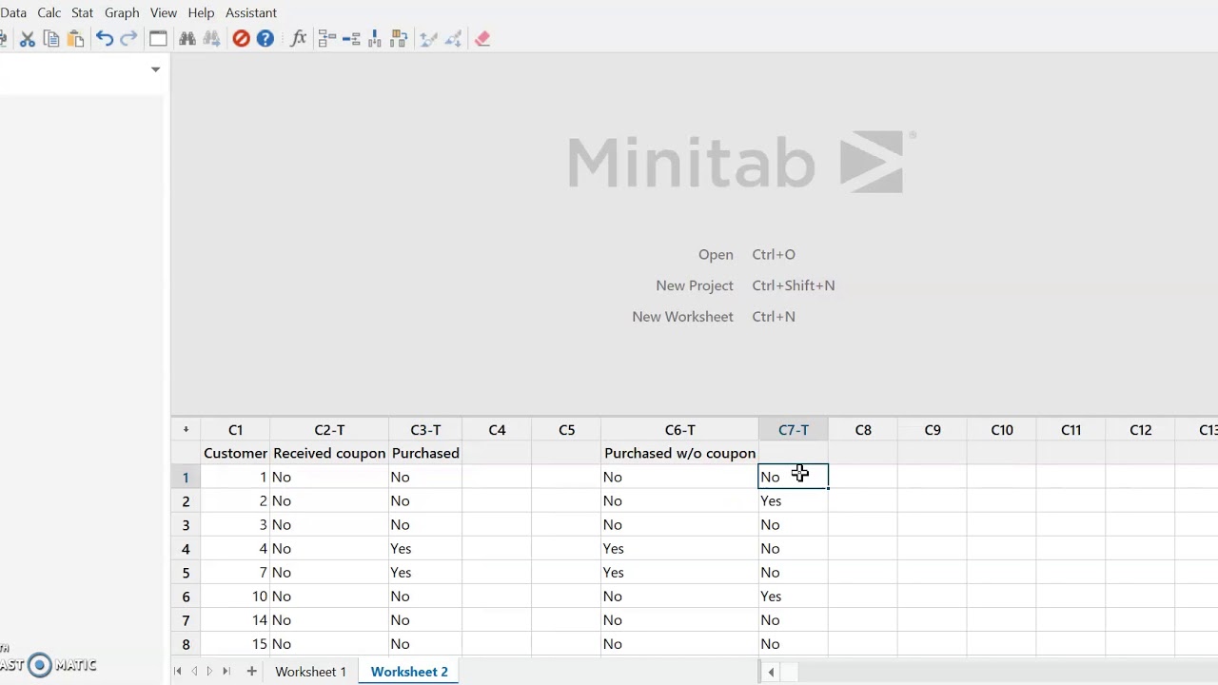
Task: Click the Paste clipboard icon
Action: 75,39
